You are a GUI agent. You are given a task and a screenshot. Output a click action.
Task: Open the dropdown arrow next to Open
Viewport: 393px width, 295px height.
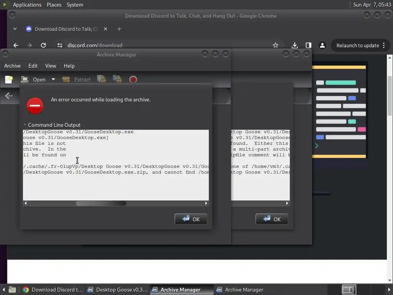[53, 79]
